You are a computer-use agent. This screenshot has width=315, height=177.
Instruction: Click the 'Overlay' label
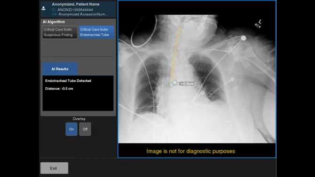[79, 119]
